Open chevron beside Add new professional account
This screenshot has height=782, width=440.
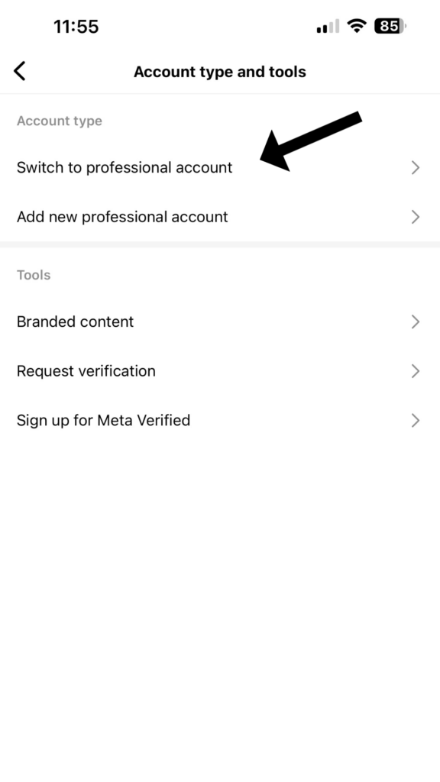[415, 218]
